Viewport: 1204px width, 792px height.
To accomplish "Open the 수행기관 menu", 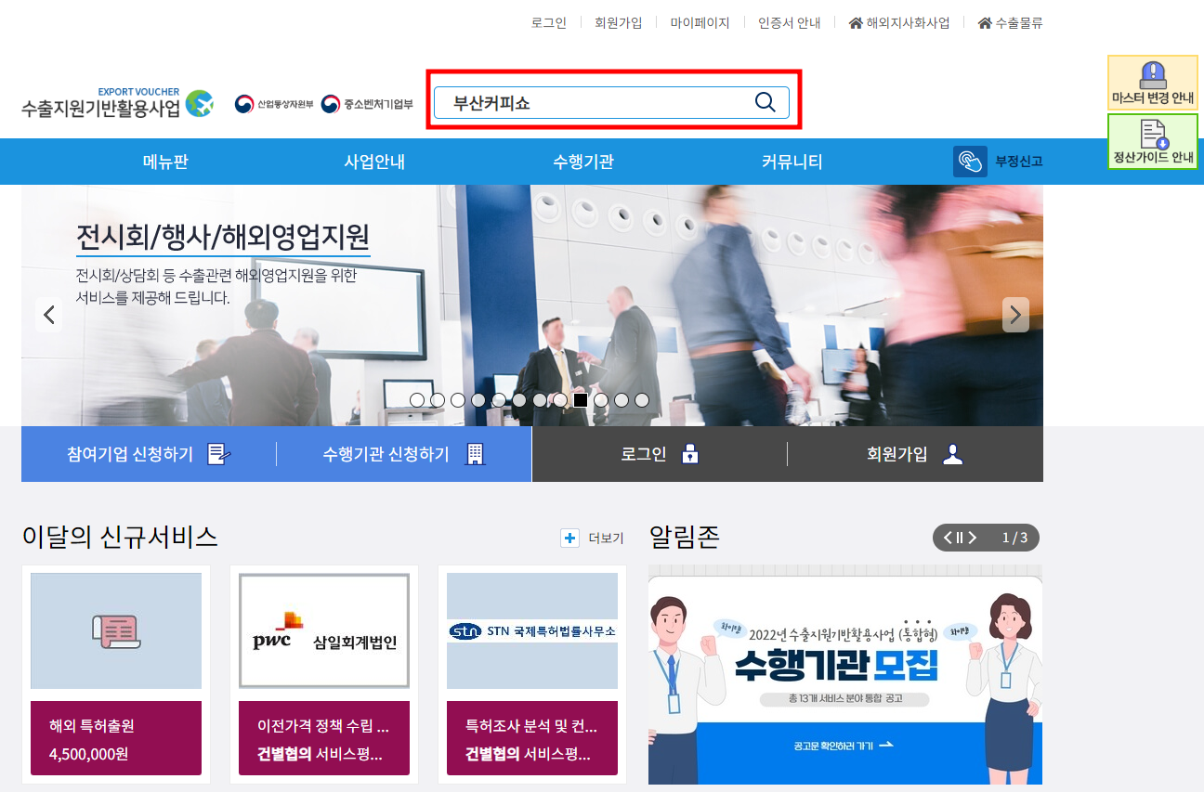I will click(583, 162).
